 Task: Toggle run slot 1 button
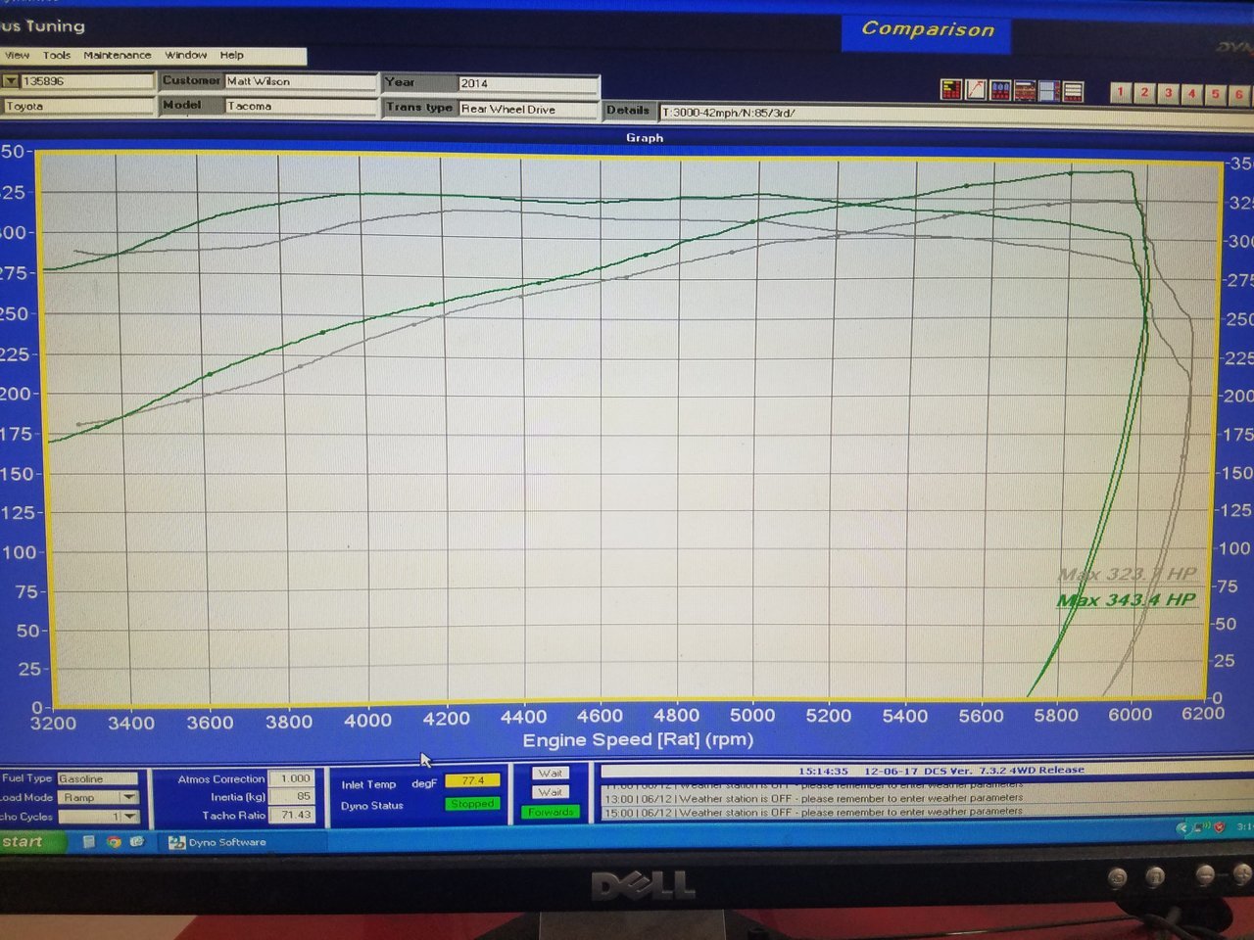[1121, 93]
